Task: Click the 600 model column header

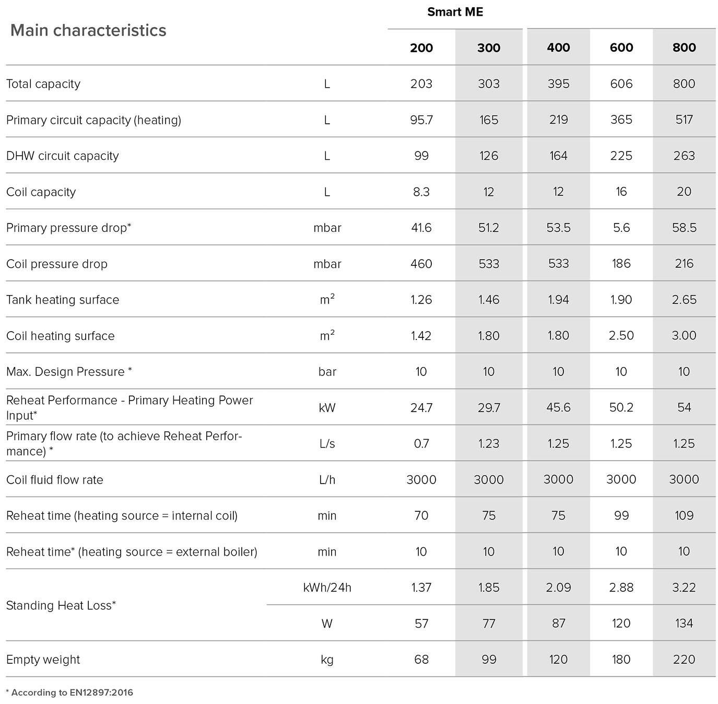Action: (621, 48)
